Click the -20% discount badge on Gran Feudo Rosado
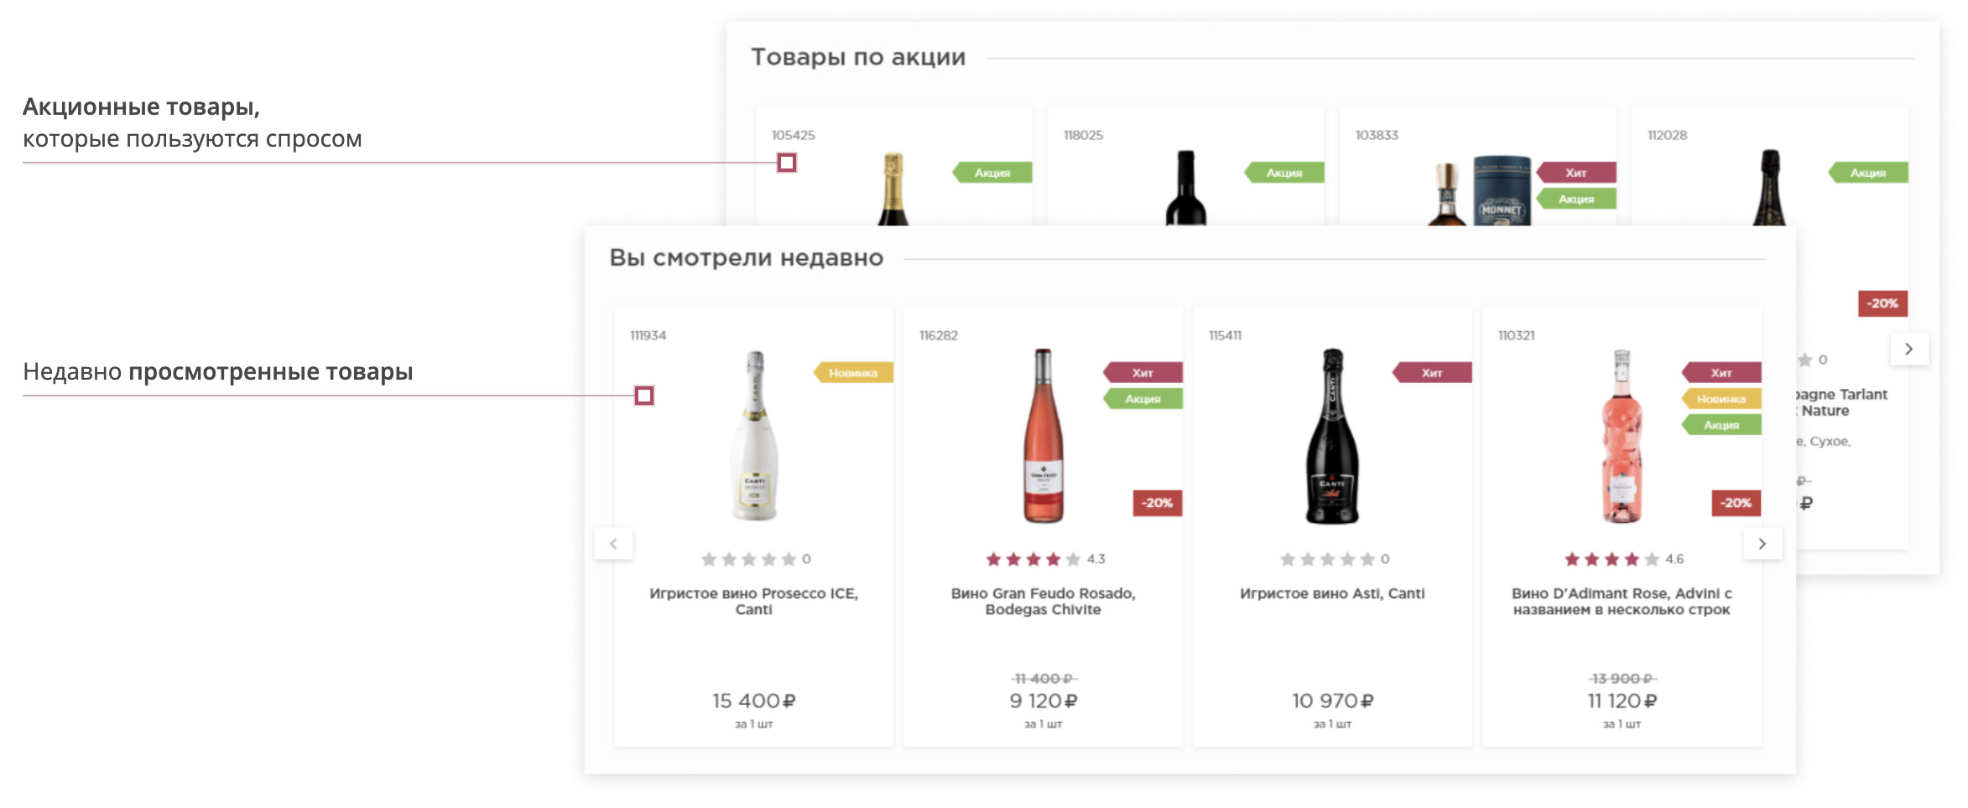1968x808 pixels. pos(1158,503)
